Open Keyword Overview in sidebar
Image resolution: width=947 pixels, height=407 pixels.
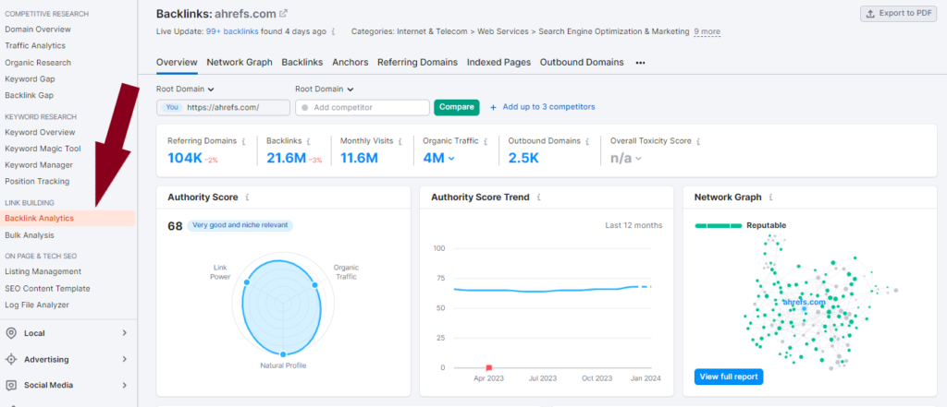[x=40, y=132]
